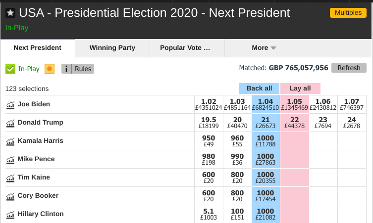Open Cory Booker's price chart icon
The width and height of the screenshot is (373, 223).
click(x=10, y=196)
